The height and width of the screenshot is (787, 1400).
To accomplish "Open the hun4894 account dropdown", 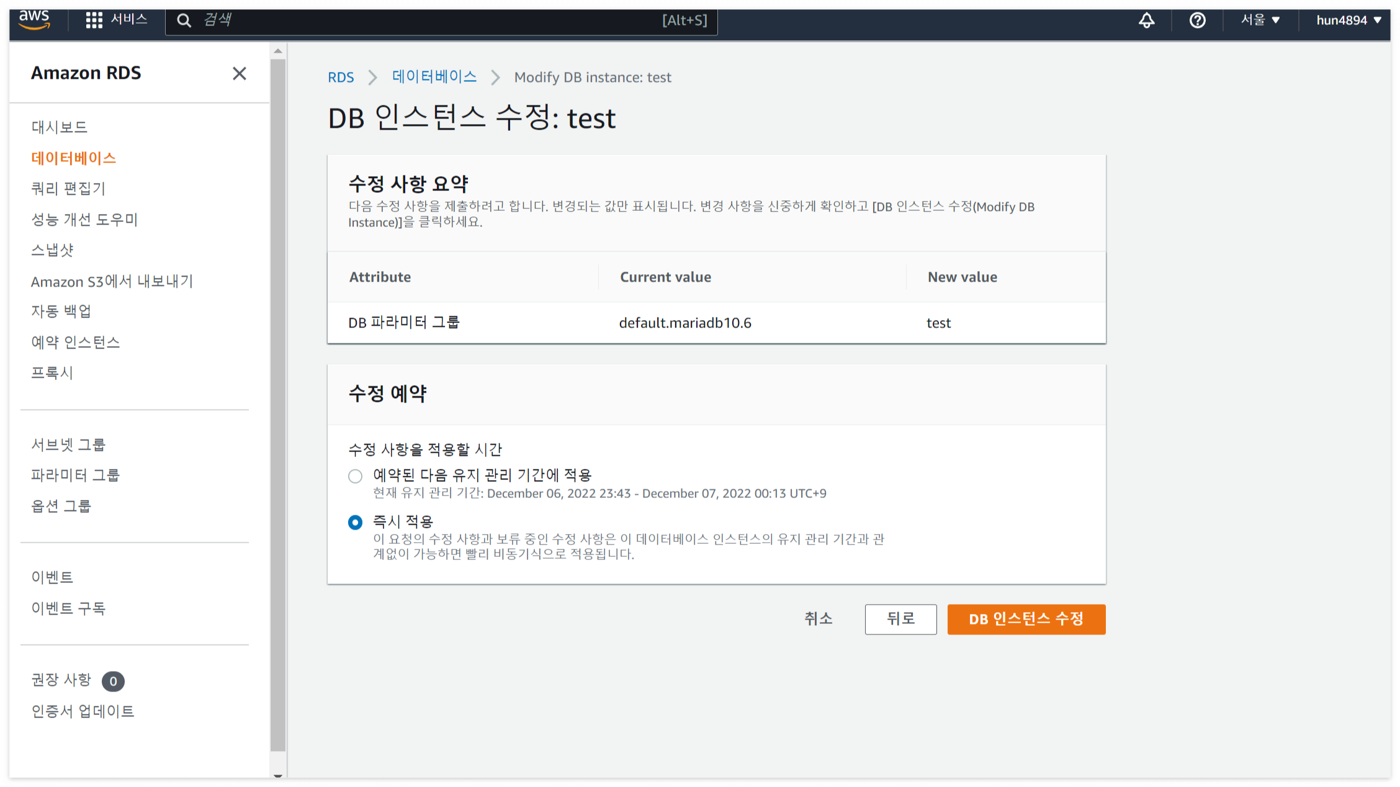I will [x=1348, y=20].
